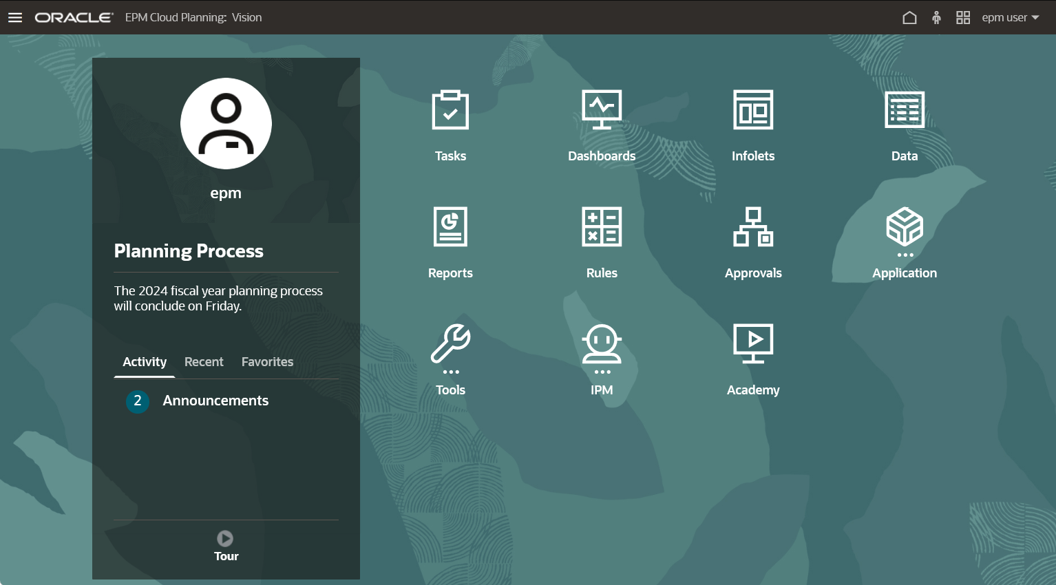Open the Data card
The width and height of the screenshot is (1056, 585).
904,124
